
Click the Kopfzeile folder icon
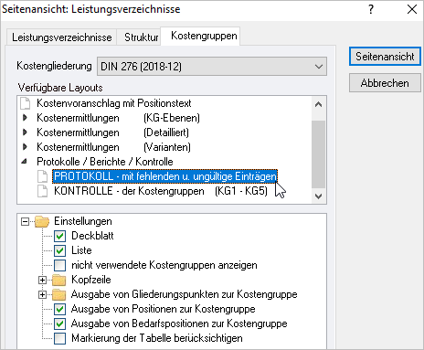pyautogui.click(x=59, y=280)
